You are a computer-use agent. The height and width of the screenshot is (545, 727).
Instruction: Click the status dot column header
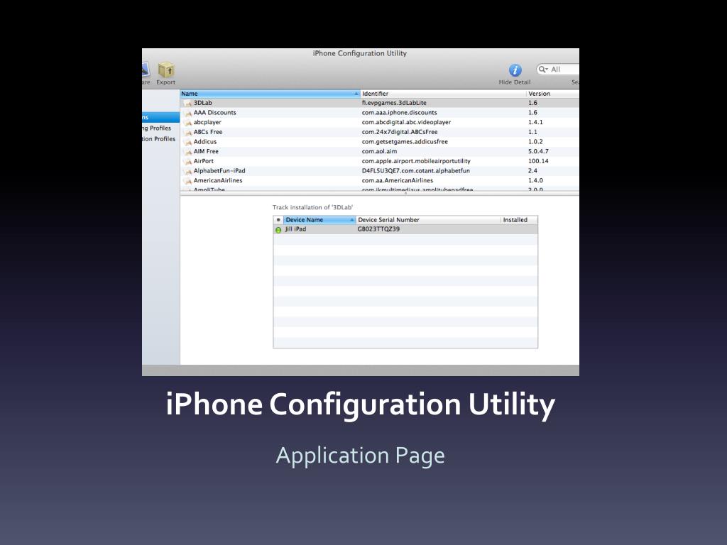tap(278, 220)
